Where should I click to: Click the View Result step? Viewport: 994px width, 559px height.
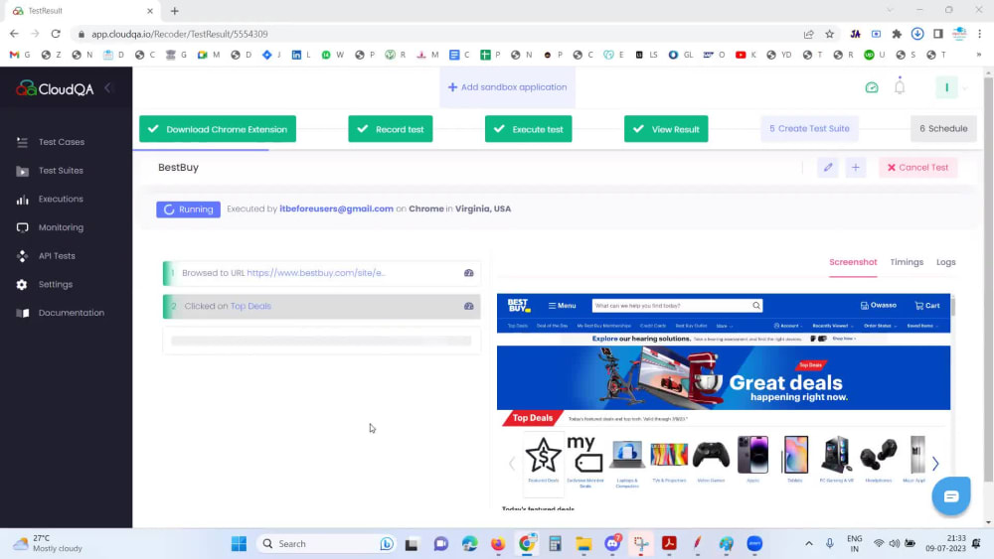666,129
